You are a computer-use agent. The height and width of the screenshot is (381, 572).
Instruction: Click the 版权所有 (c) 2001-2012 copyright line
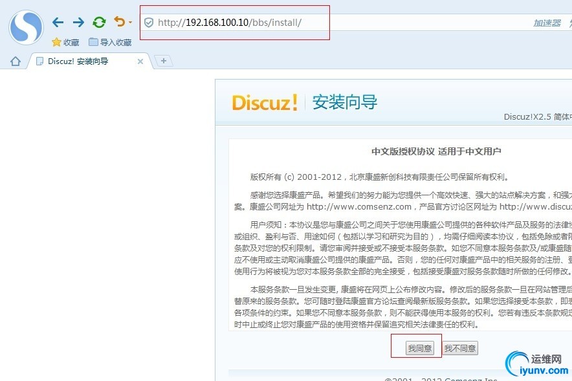coord(379,177)
